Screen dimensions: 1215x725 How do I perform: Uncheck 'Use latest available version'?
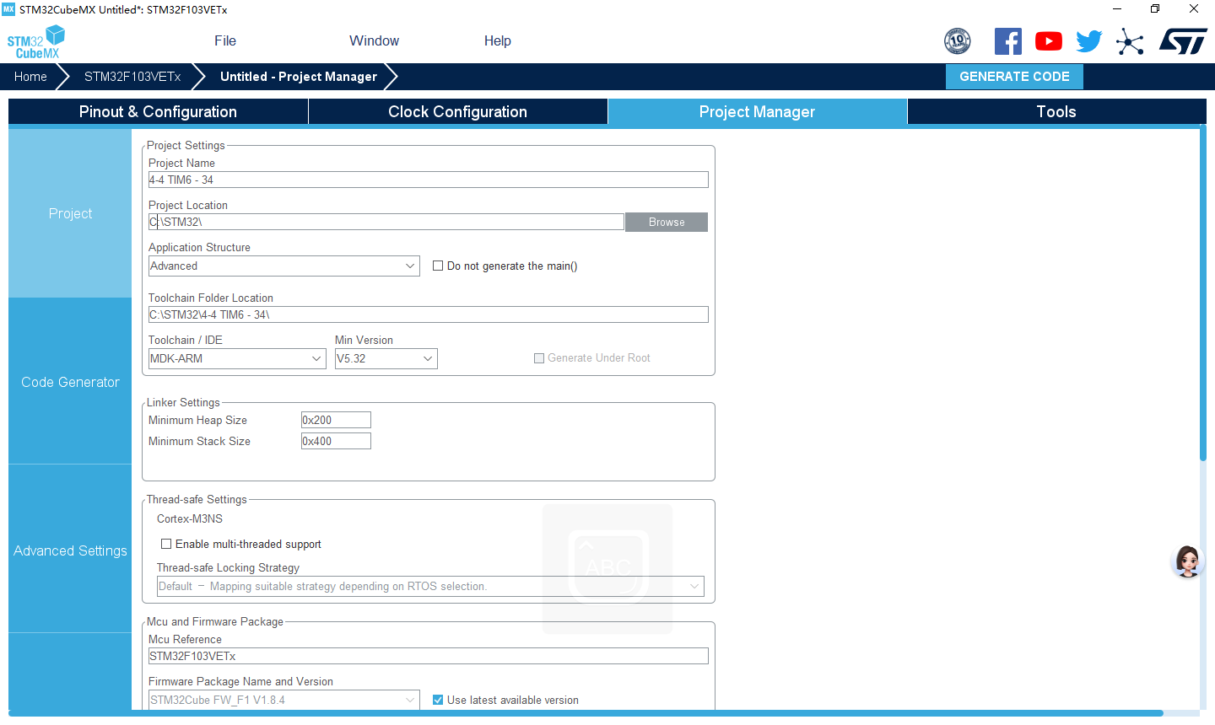coord(438,700)
